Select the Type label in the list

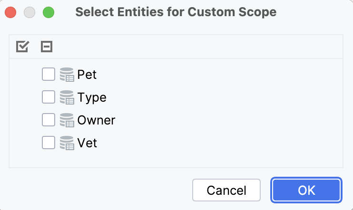(92, 97)
